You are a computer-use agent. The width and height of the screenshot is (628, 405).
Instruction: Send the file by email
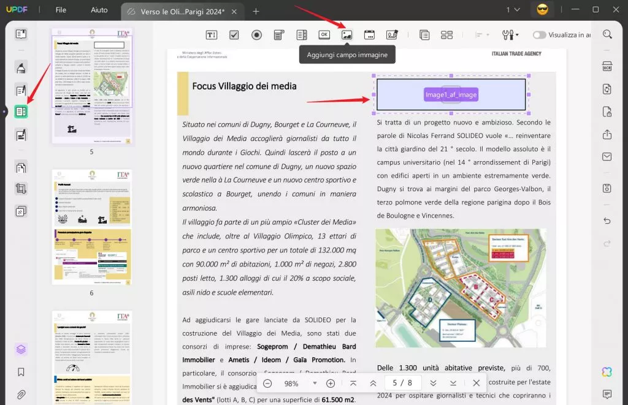(607, 156)
